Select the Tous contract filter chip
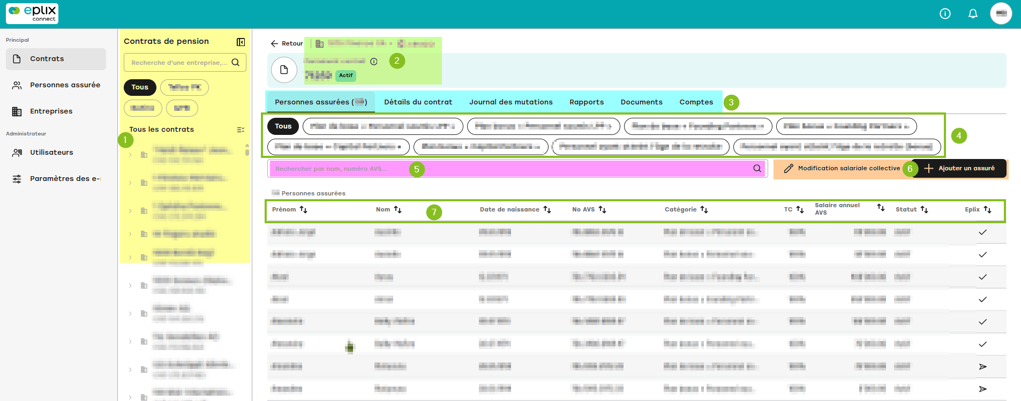Screen dimensions: 1021x401 pyautogui.click(x=140, y=87)
